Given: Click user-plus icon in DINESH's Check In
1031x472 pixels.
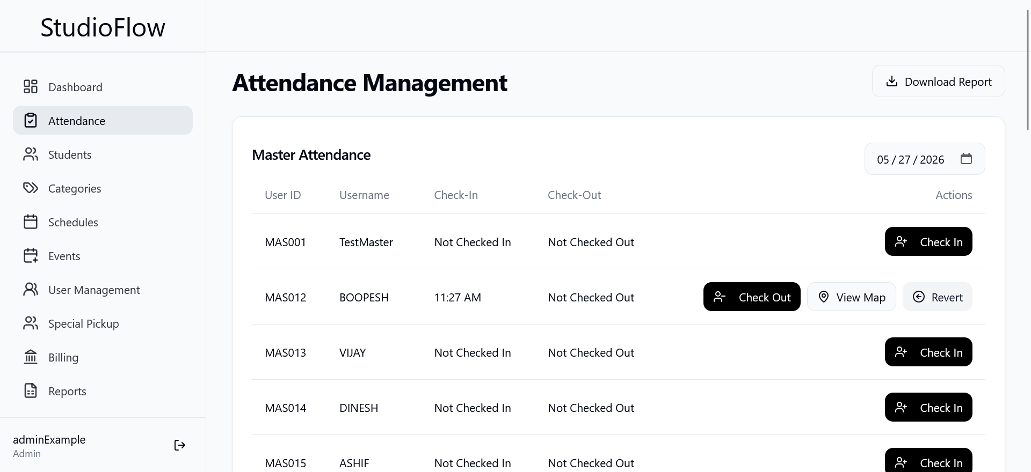Looking at the screenshot, I should (901, 407).
